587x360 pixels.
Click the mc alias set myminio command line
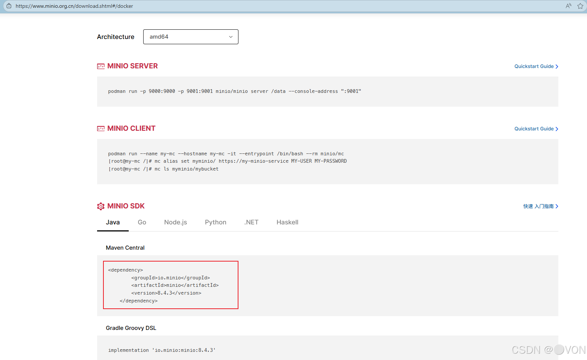[x=227, y=161]
